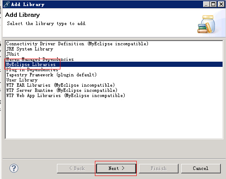This screenshot has width=226, height=179.
Task: Click the help question mark icon
Action: (x=14, y=168)
